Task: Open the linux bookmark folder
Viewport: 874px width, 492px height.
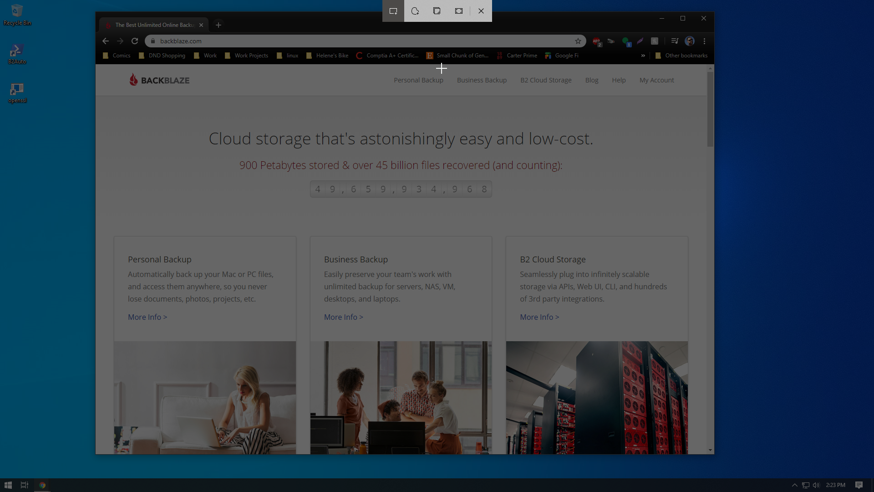Action: pyautogui.click(x=287, y=56)
